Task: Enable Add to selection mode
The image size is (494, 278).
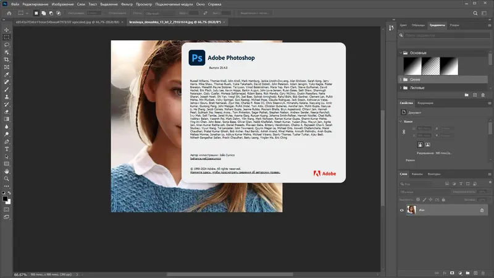Action: tap(43, 13)
